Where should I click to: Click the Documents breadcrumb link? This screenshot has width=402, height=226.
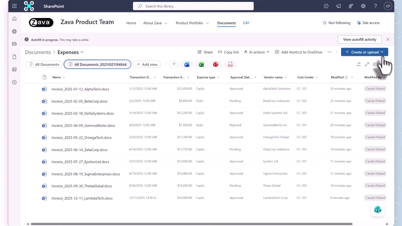tap(38, 52)
